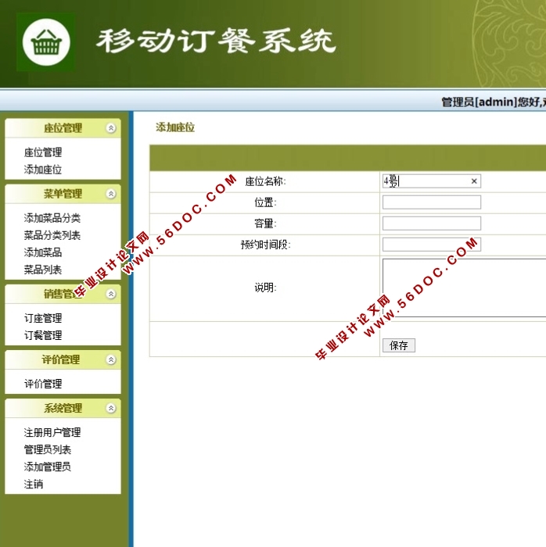Click the 位置 input field
Image resolution: width=546 pixels, height=547 pixels.
pos(431,202)
